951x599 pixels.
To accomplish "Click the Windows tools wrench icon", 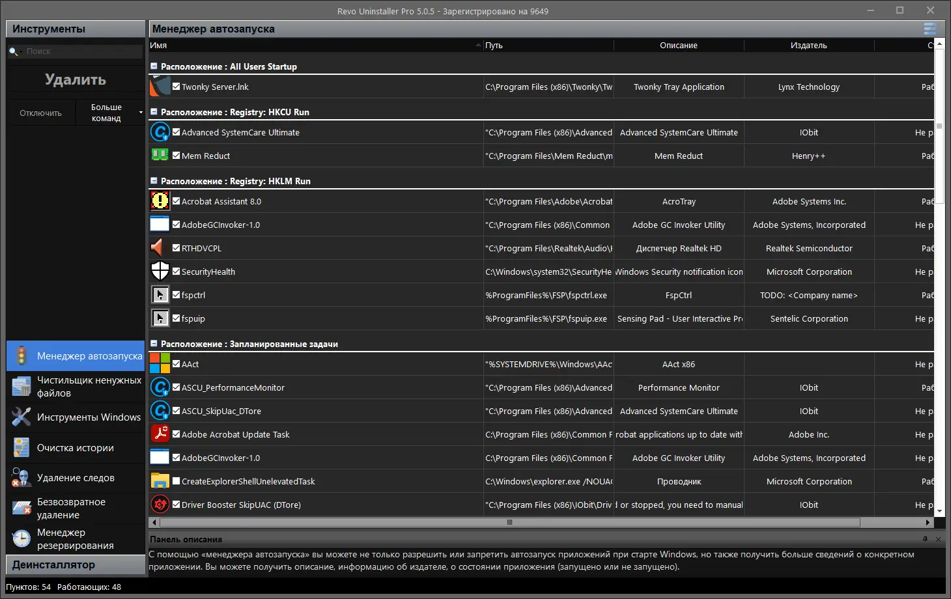I will tap(21, 417).
